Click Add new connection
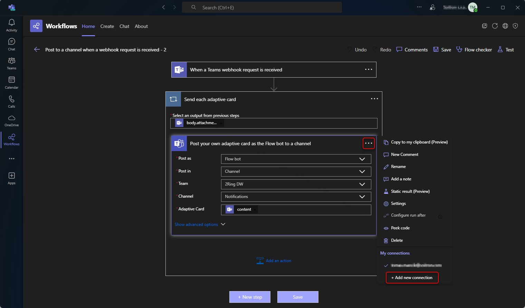The height and width of the screenshot is (308, 525). (412, 277)
